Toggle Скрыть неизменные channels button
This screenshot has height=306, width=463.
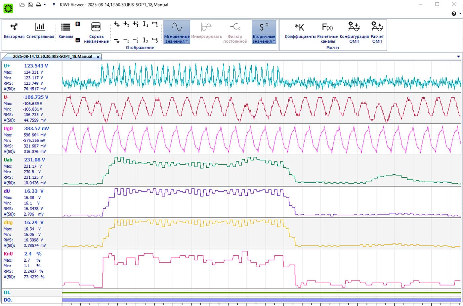pos(96,32)
